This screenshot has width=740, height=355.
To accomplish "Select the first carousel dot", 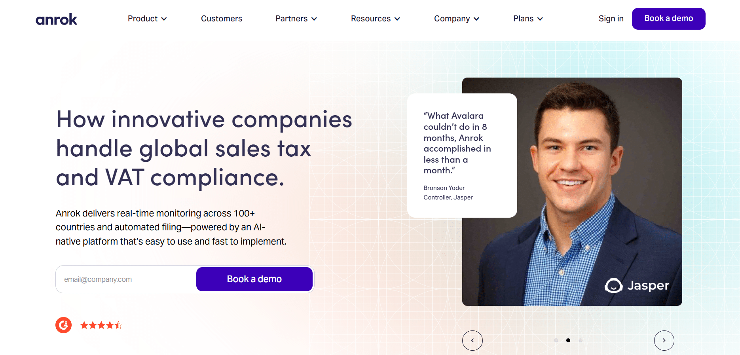I will [x=556, y=340].
